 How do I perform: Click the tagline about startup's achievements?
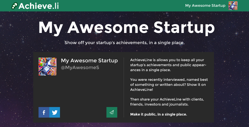tap(124, 43)
